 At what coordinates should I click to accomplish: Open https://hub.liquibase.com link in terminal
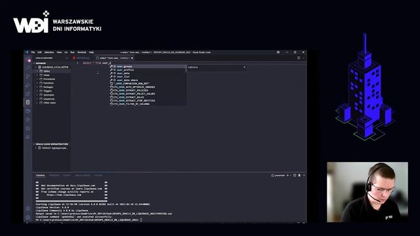64,195
